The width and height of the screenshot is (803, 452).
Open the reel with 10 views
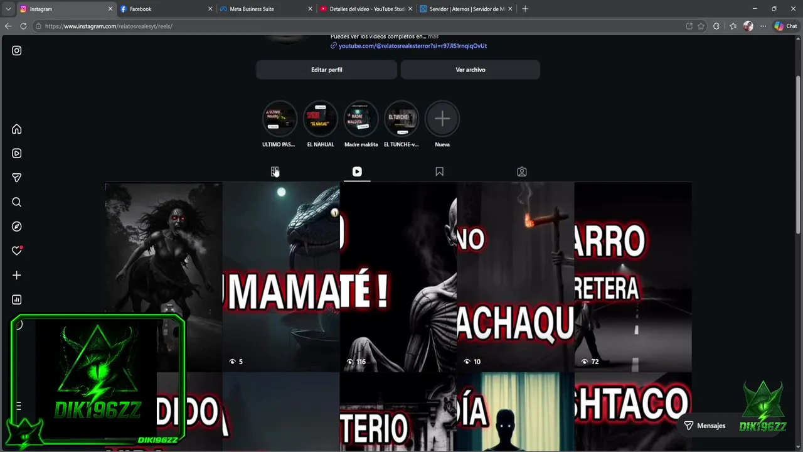pos(516,277)
